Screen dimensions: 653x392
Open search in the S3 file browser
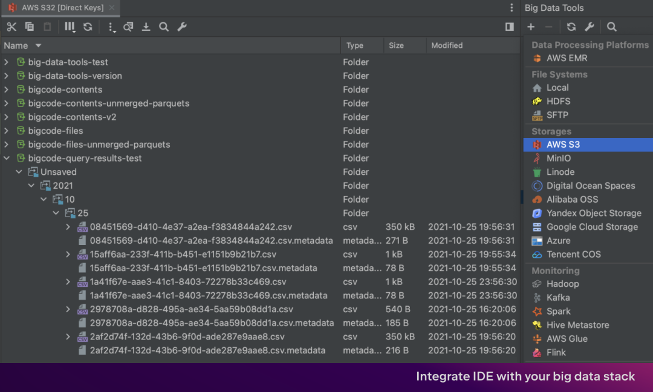(x=164, y=27)
